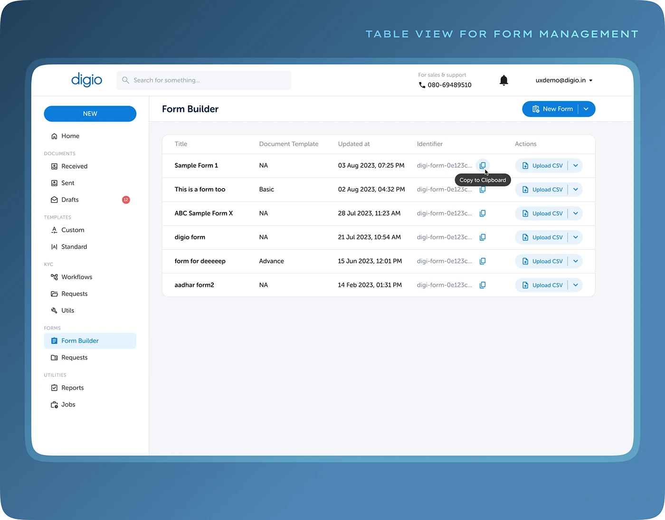
Task: Click the Drafts count badge 12
Action: pyautogui.click(x=126, y=199)
